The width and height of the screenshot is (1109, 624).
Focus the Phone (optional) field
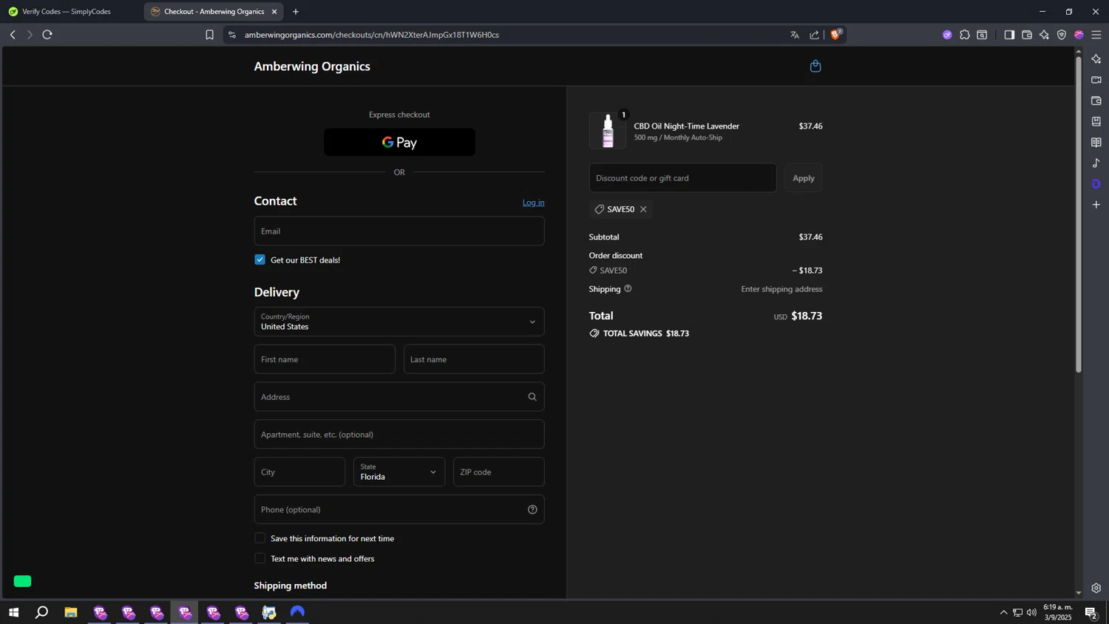399,509
